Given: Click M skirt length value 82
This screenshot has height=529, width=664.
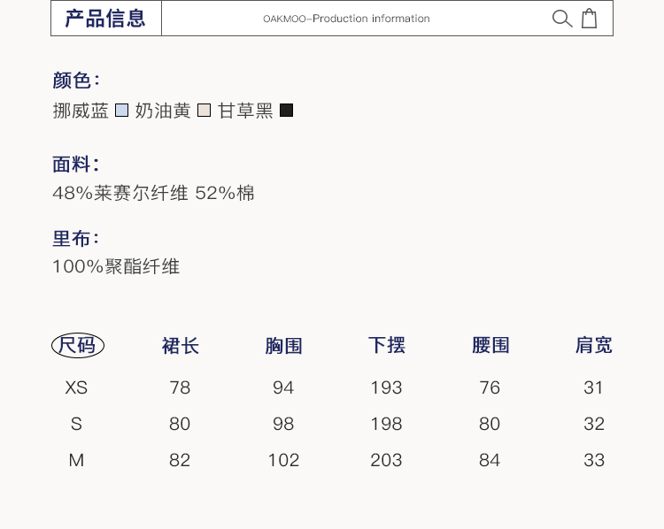Looking at the screenshot, I should [x=180, y=460].
